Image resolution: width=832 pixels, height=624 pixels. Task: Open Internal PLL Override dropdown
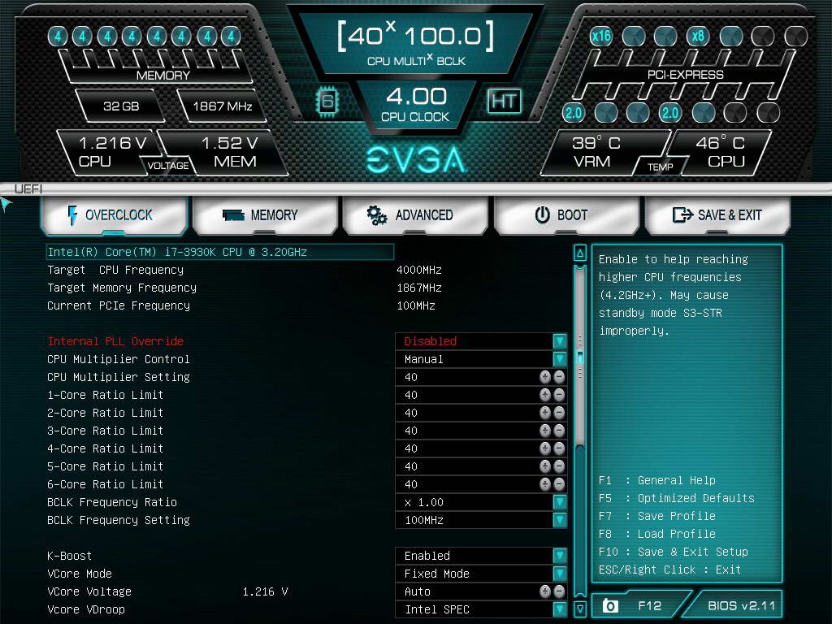tap(559, 341)
